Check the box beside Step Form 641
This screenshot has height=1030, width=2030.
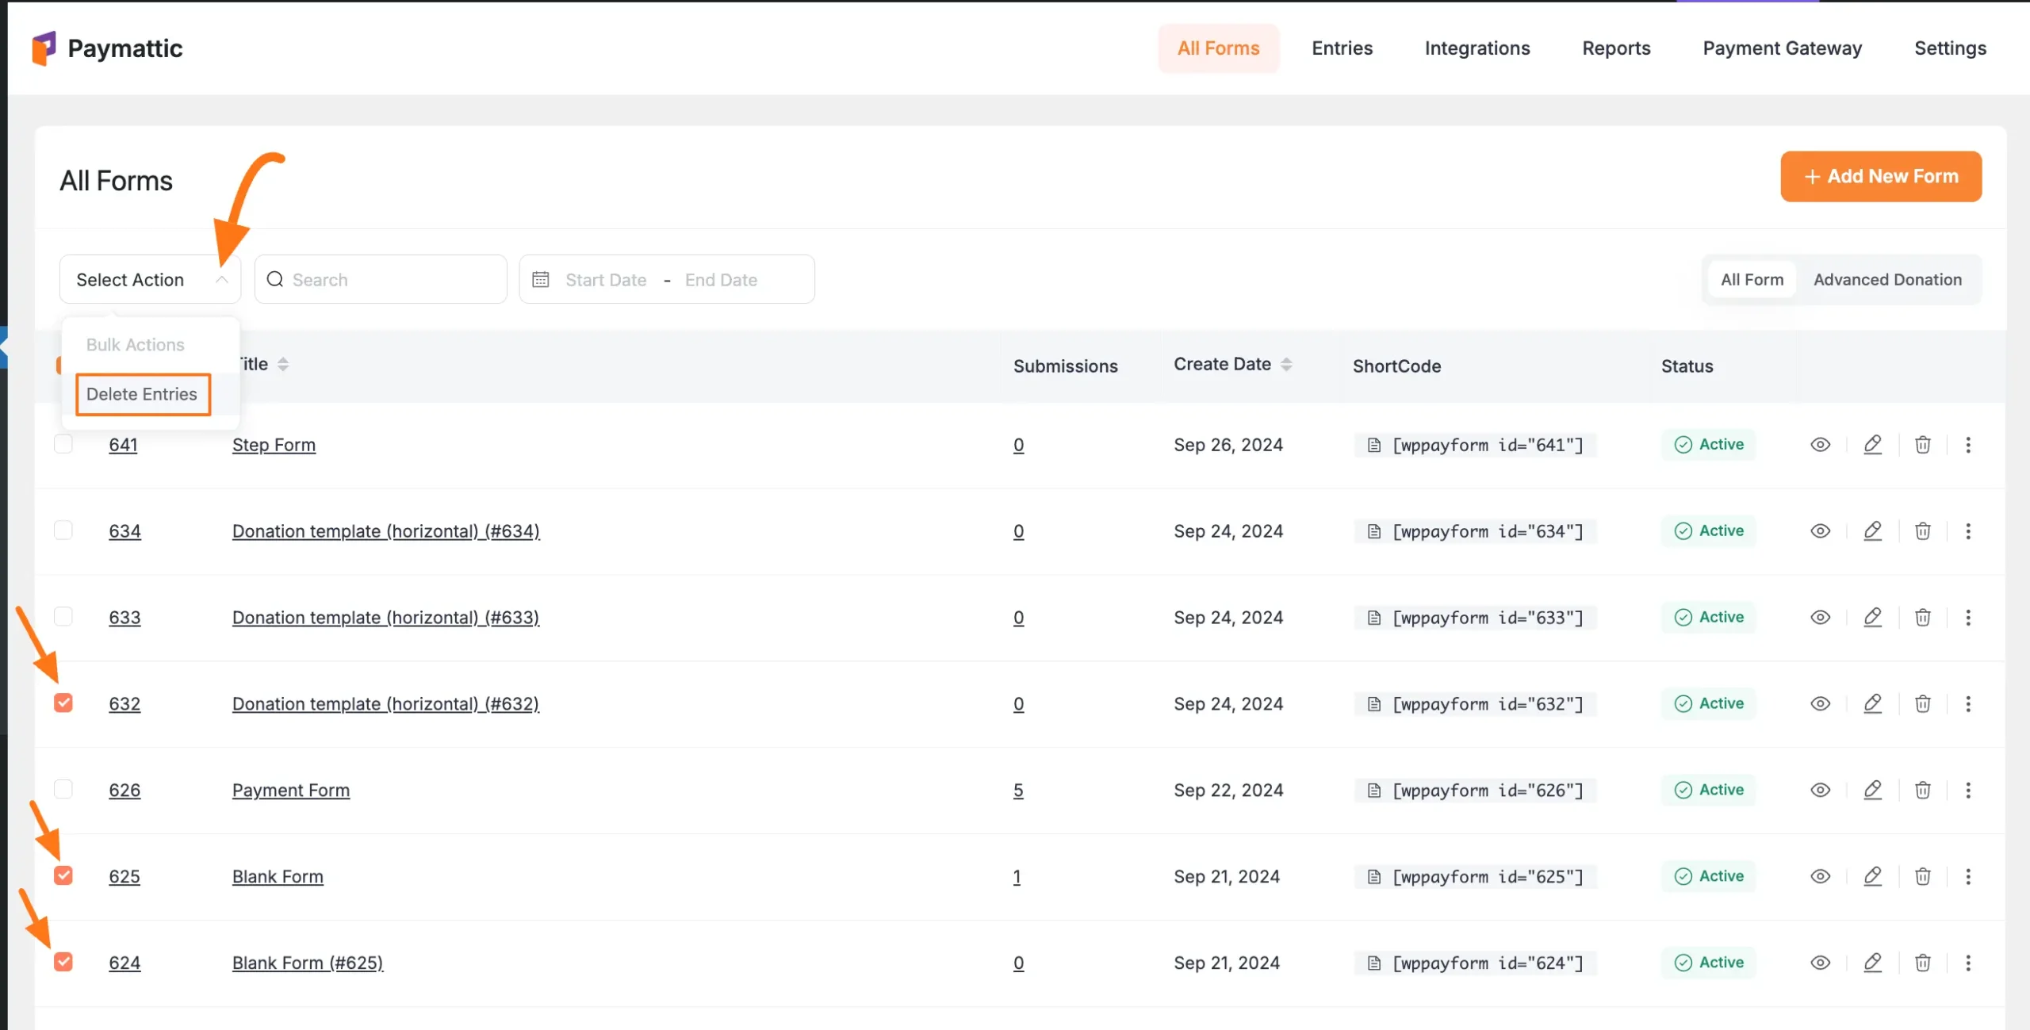pyautogui.click(x=63, y=444)
